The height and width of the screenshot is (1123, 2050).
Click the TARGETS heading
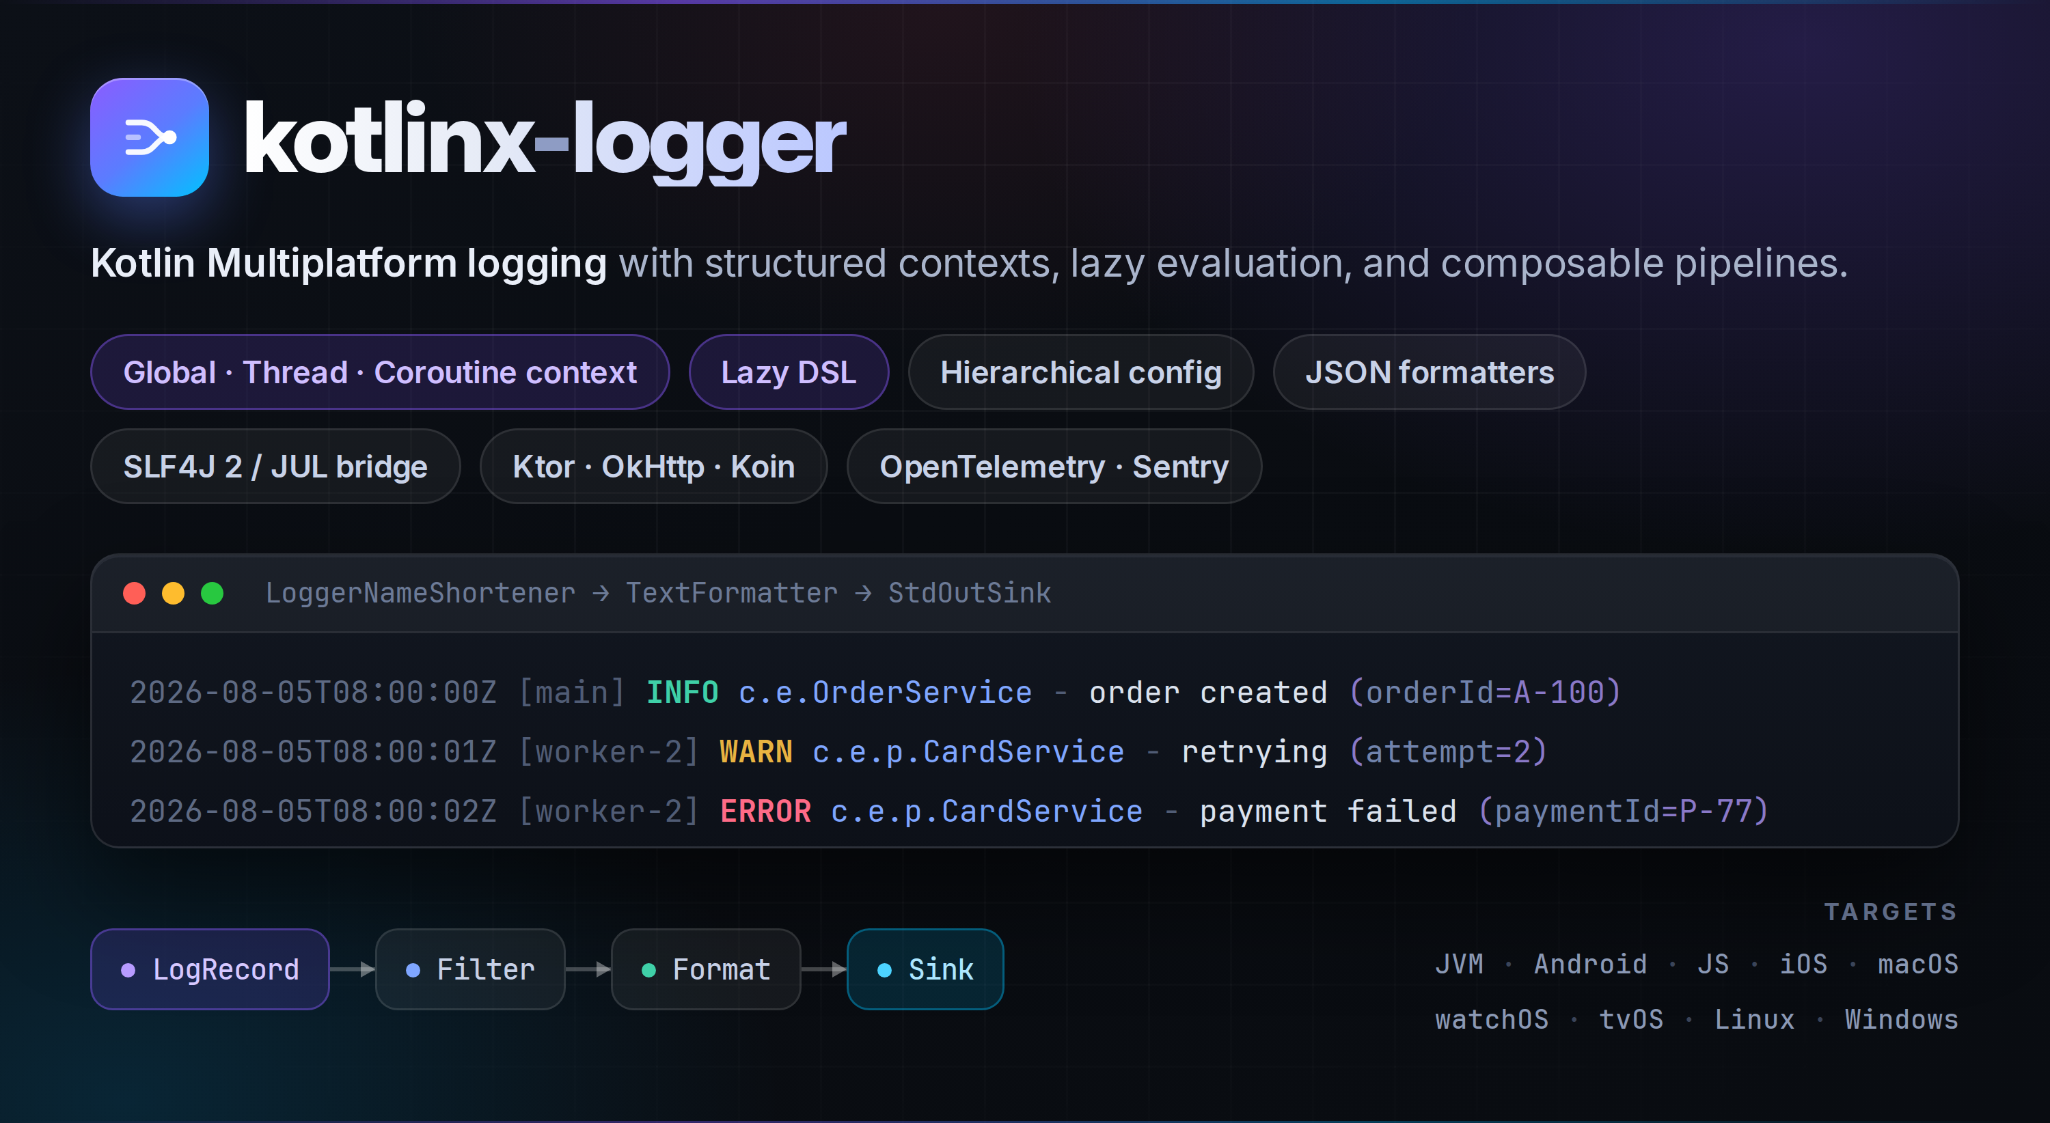point(1890,911)
